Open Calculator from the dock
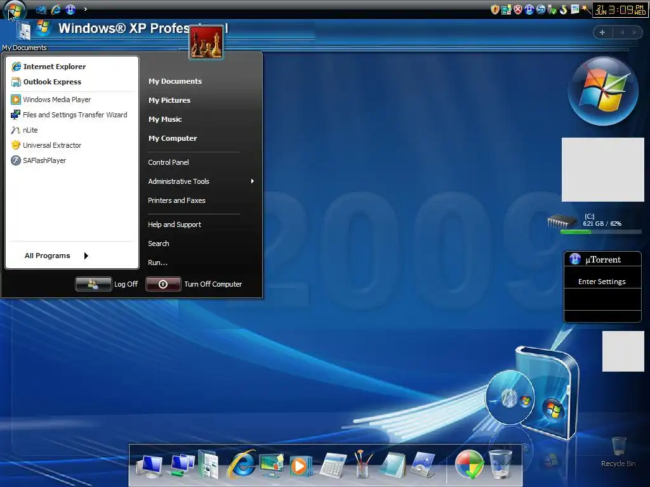This screenshot has height=487, width=650. [x=333, y=465]
